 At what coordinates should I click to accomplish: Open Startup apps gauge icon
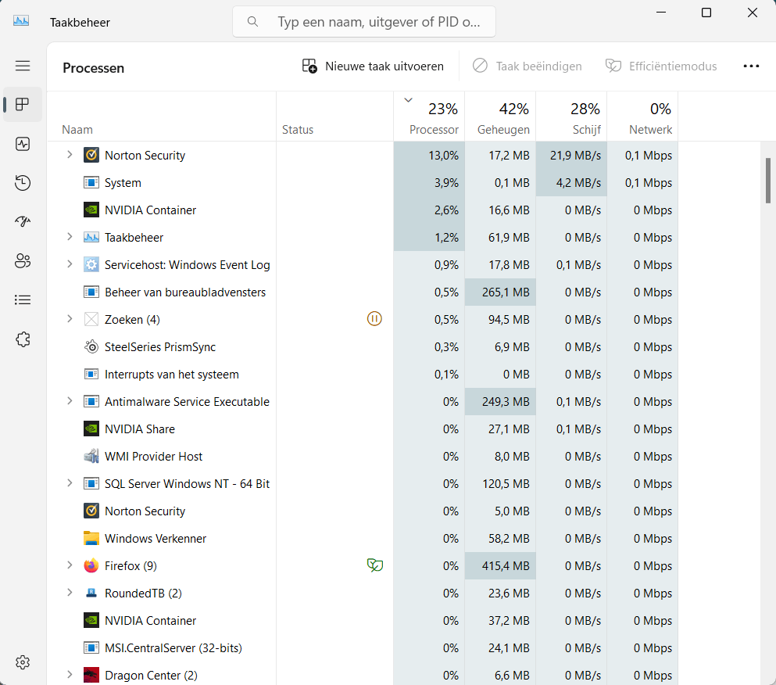(x=22, y=221)
